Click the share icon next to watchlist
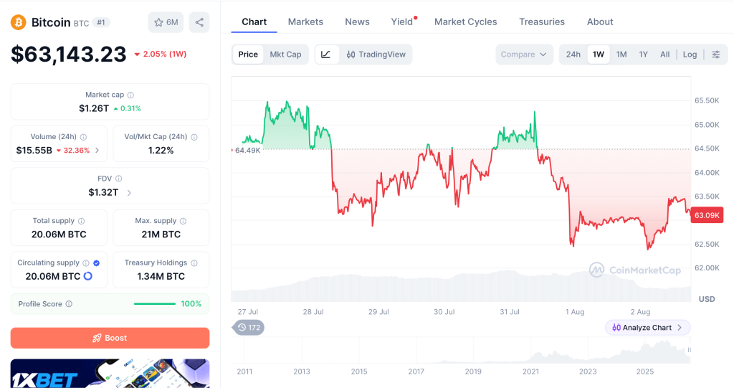 click(x=199, y=22)
